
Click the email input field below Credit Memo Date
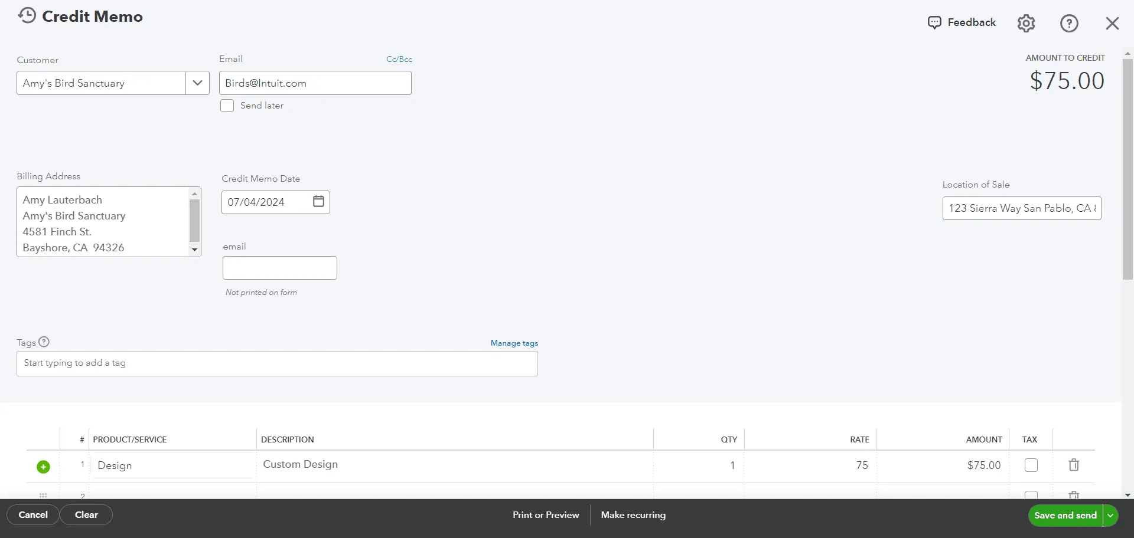[x=279, y=267]
